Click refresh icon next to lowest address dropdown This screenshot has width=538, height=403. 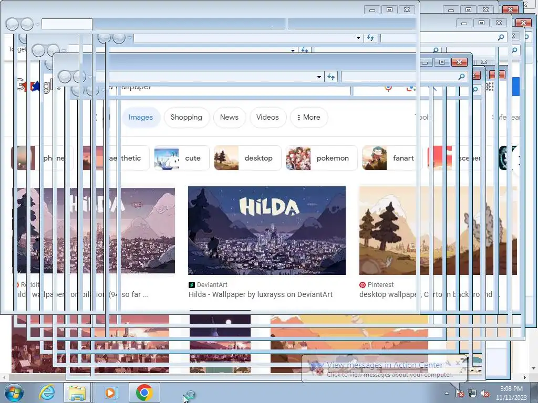(331, 77)
